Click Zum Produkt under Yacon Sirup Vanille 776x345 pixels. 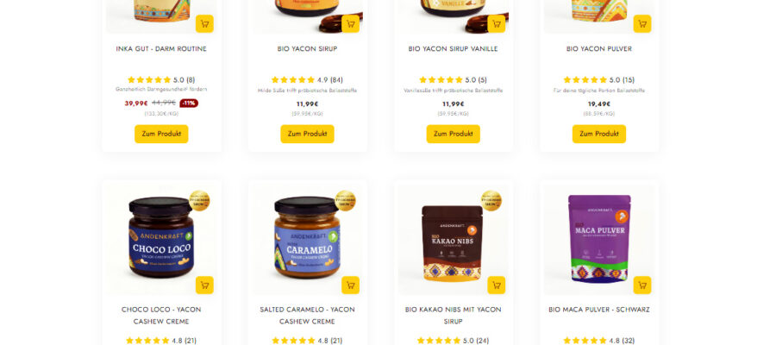click(454, 134)
